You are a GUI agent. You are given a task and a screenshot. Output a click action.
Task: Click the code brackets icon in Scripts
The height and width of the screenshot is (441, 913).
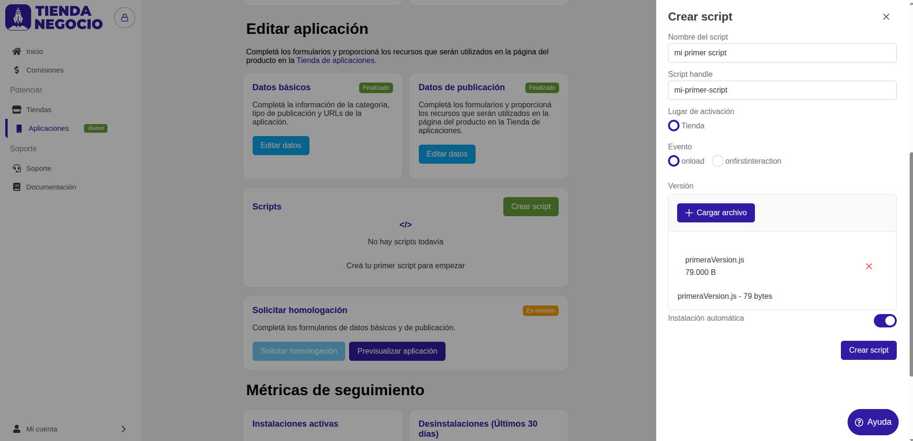[405, 225]
